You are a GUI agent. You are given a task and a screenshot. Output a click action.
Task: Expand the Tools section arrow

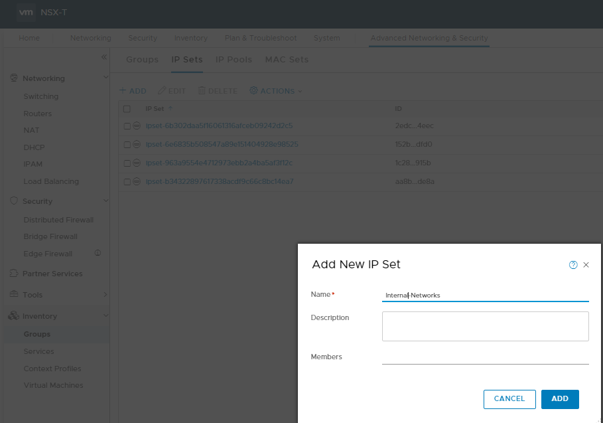tap(105, 294)
